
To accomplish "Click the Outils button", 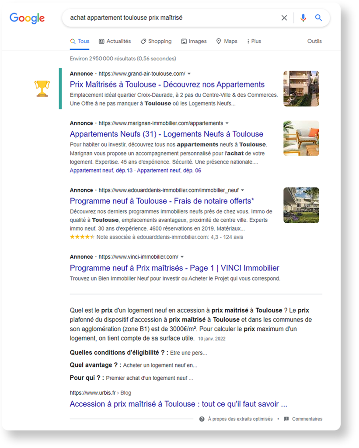I will pos(314,41).
